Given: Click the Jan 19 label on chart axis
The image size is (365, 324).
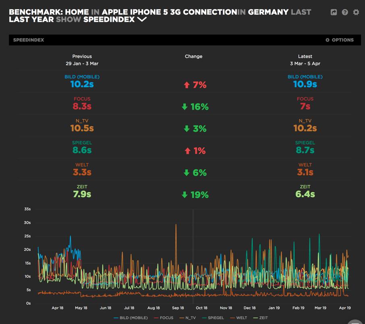Looking at the screenshot, I should click(274, 308).
